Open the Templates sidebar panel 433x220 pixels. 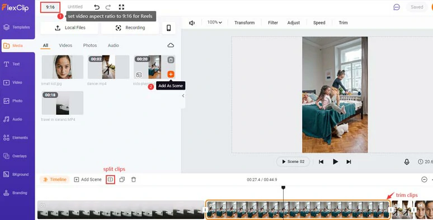pos(17,27)
